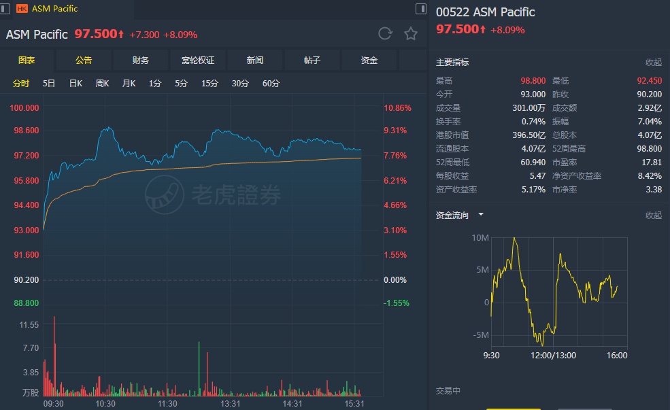670x410 pixels.
Task: Click the 每股收益 value 5.47
Action: click(537, 176)
